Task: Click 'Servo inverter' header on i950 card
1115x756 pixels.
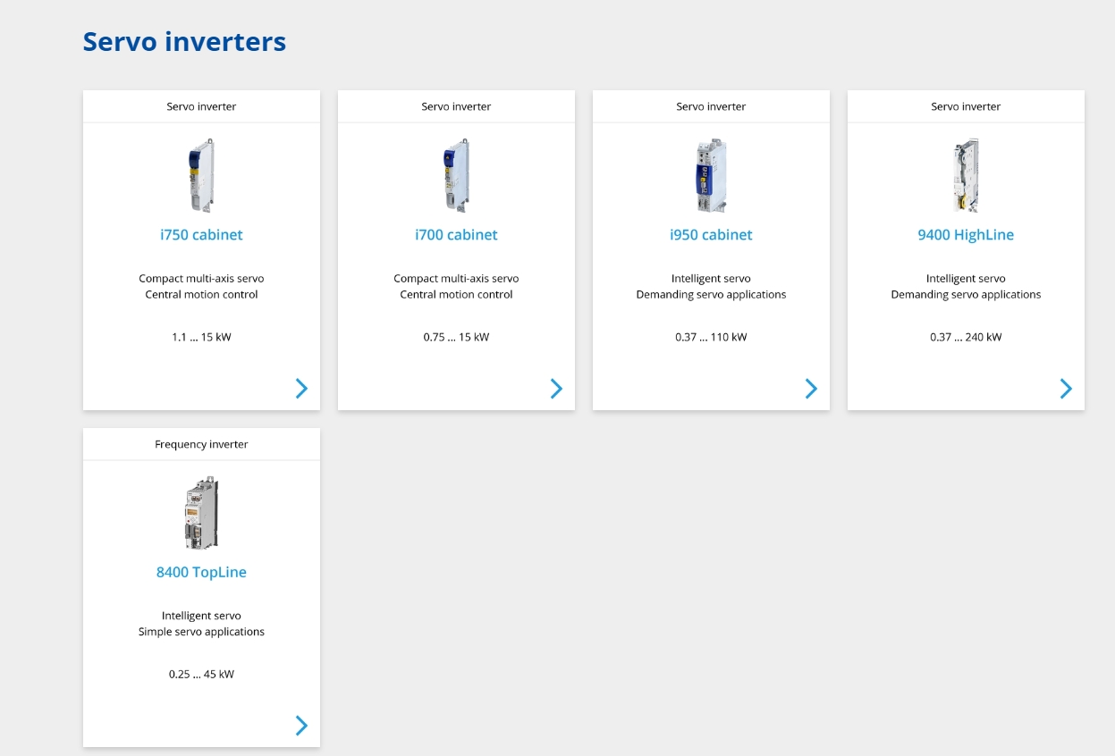Action: click(711, 106)
